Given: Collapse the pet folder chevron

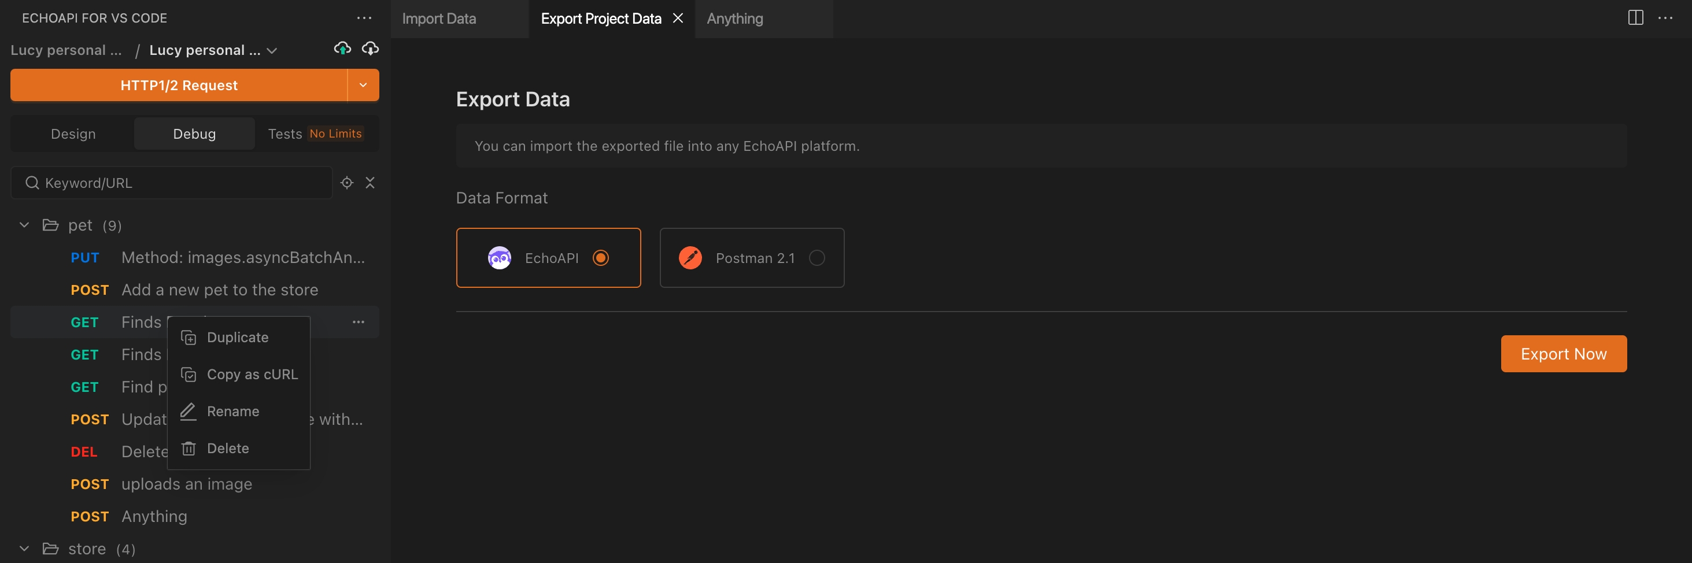Looking at the screenshot, I should (x=24, y=225).
